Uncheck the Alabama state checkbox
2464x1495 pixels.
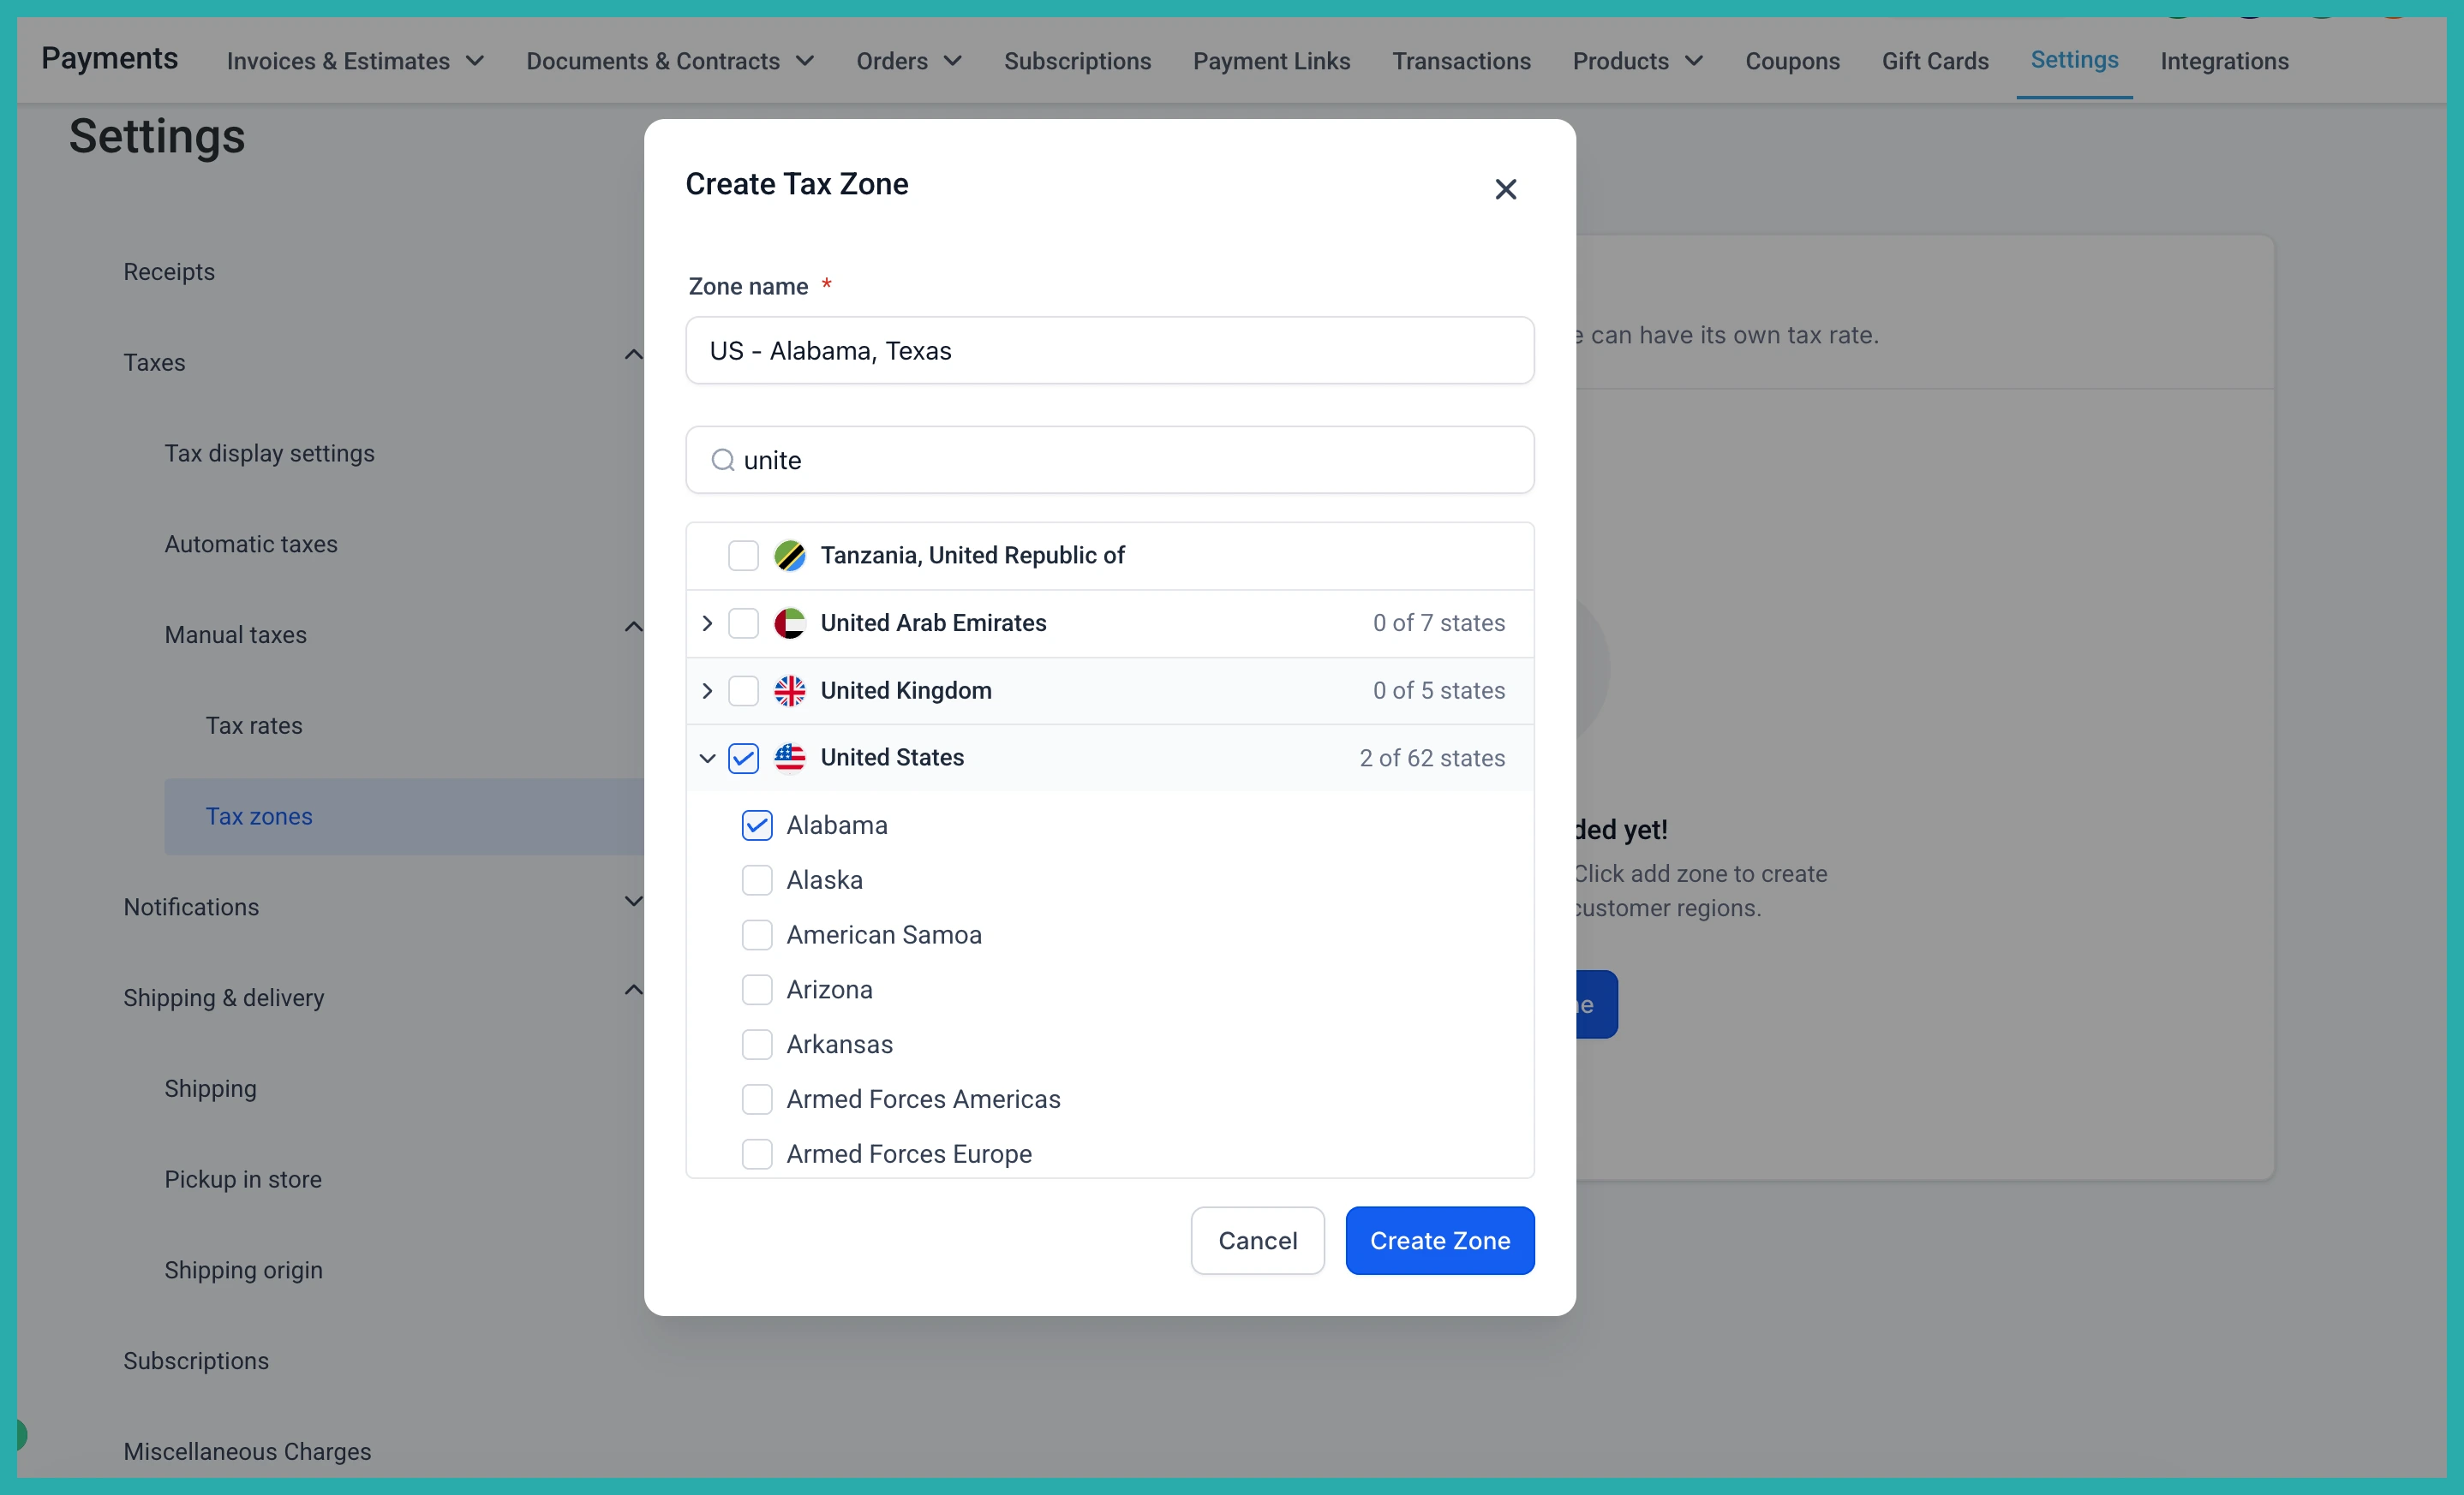coord(757,825)
